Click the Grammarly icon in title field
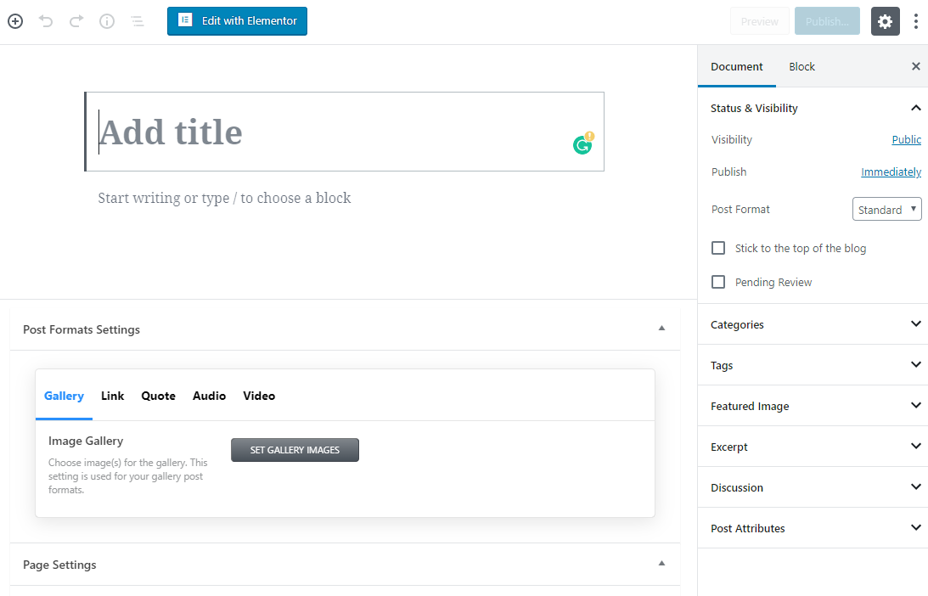 tap(583, 143)
